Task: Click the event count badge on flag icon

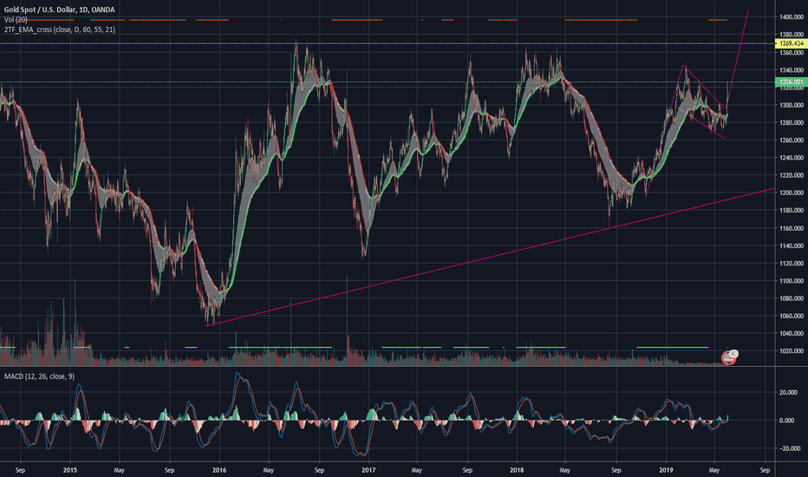Action: 734,353
